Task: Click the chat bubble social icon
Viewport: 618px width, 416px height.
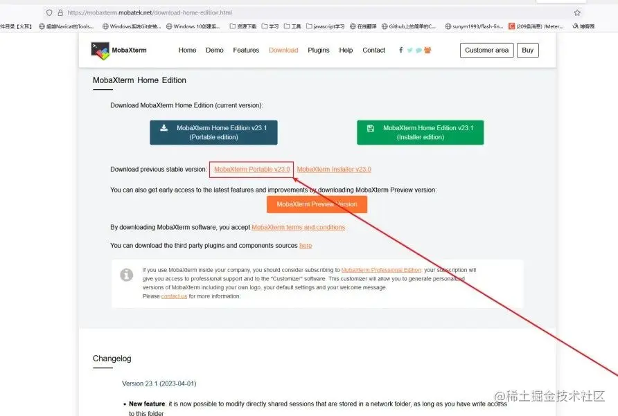Action: pos(418,50)
